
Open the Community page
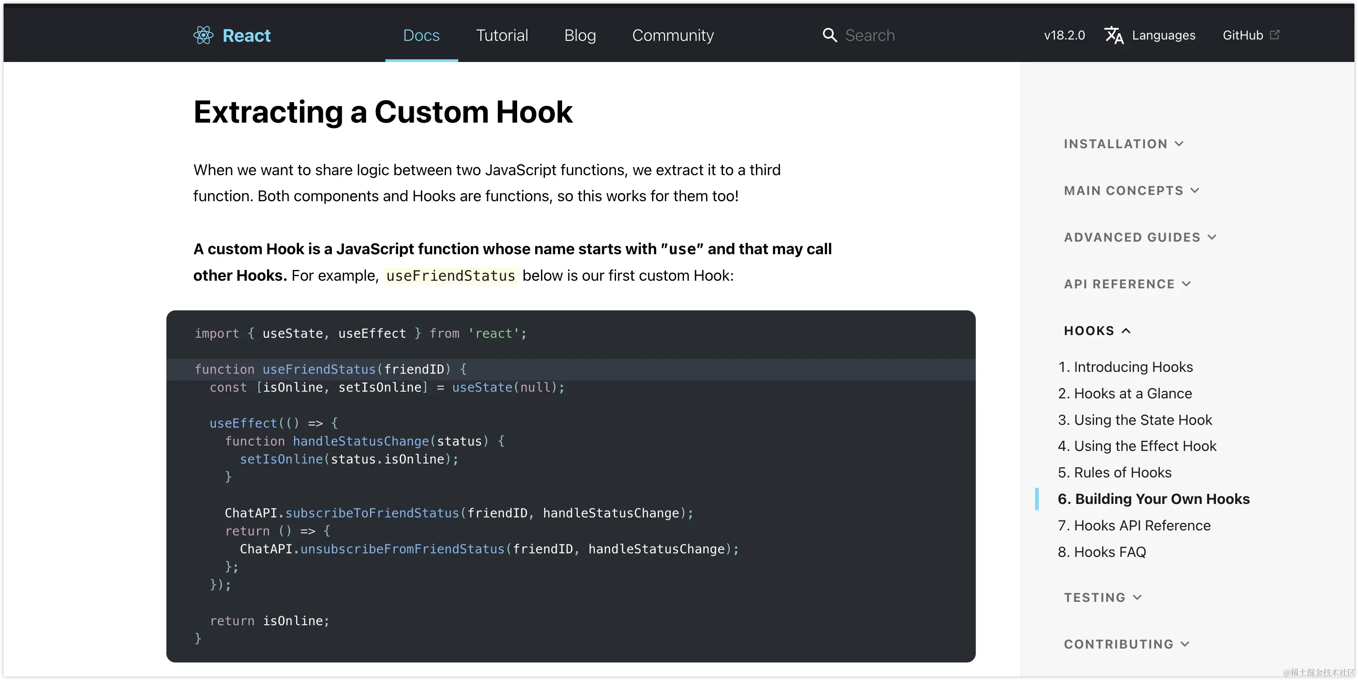tap(673, 35)
